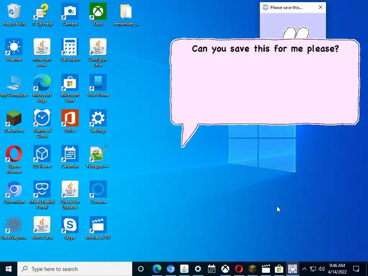Viewport: 368px width, 276px height.
Task: Open the notification action center
Action: tap(356, 269)
